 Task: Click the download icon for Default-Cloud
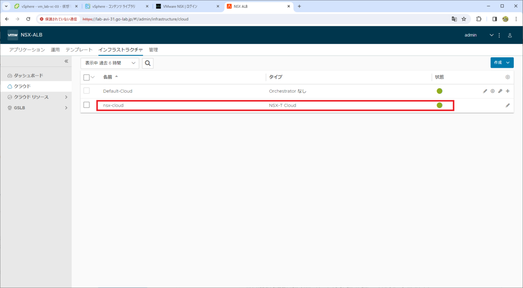(x=492, y=91)
